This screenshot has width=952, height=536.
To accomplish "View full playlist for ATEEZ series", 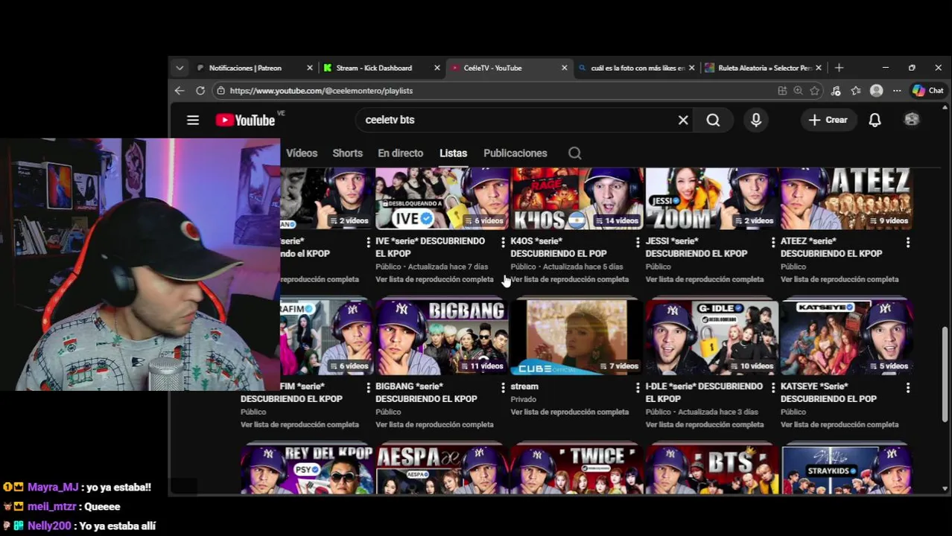I will tap(840, 280).
